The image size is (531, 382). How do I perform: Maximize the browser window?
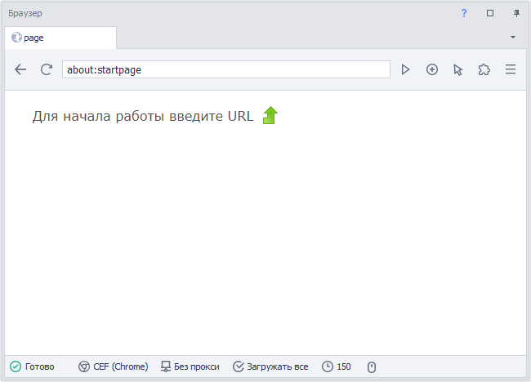(490, 13)
